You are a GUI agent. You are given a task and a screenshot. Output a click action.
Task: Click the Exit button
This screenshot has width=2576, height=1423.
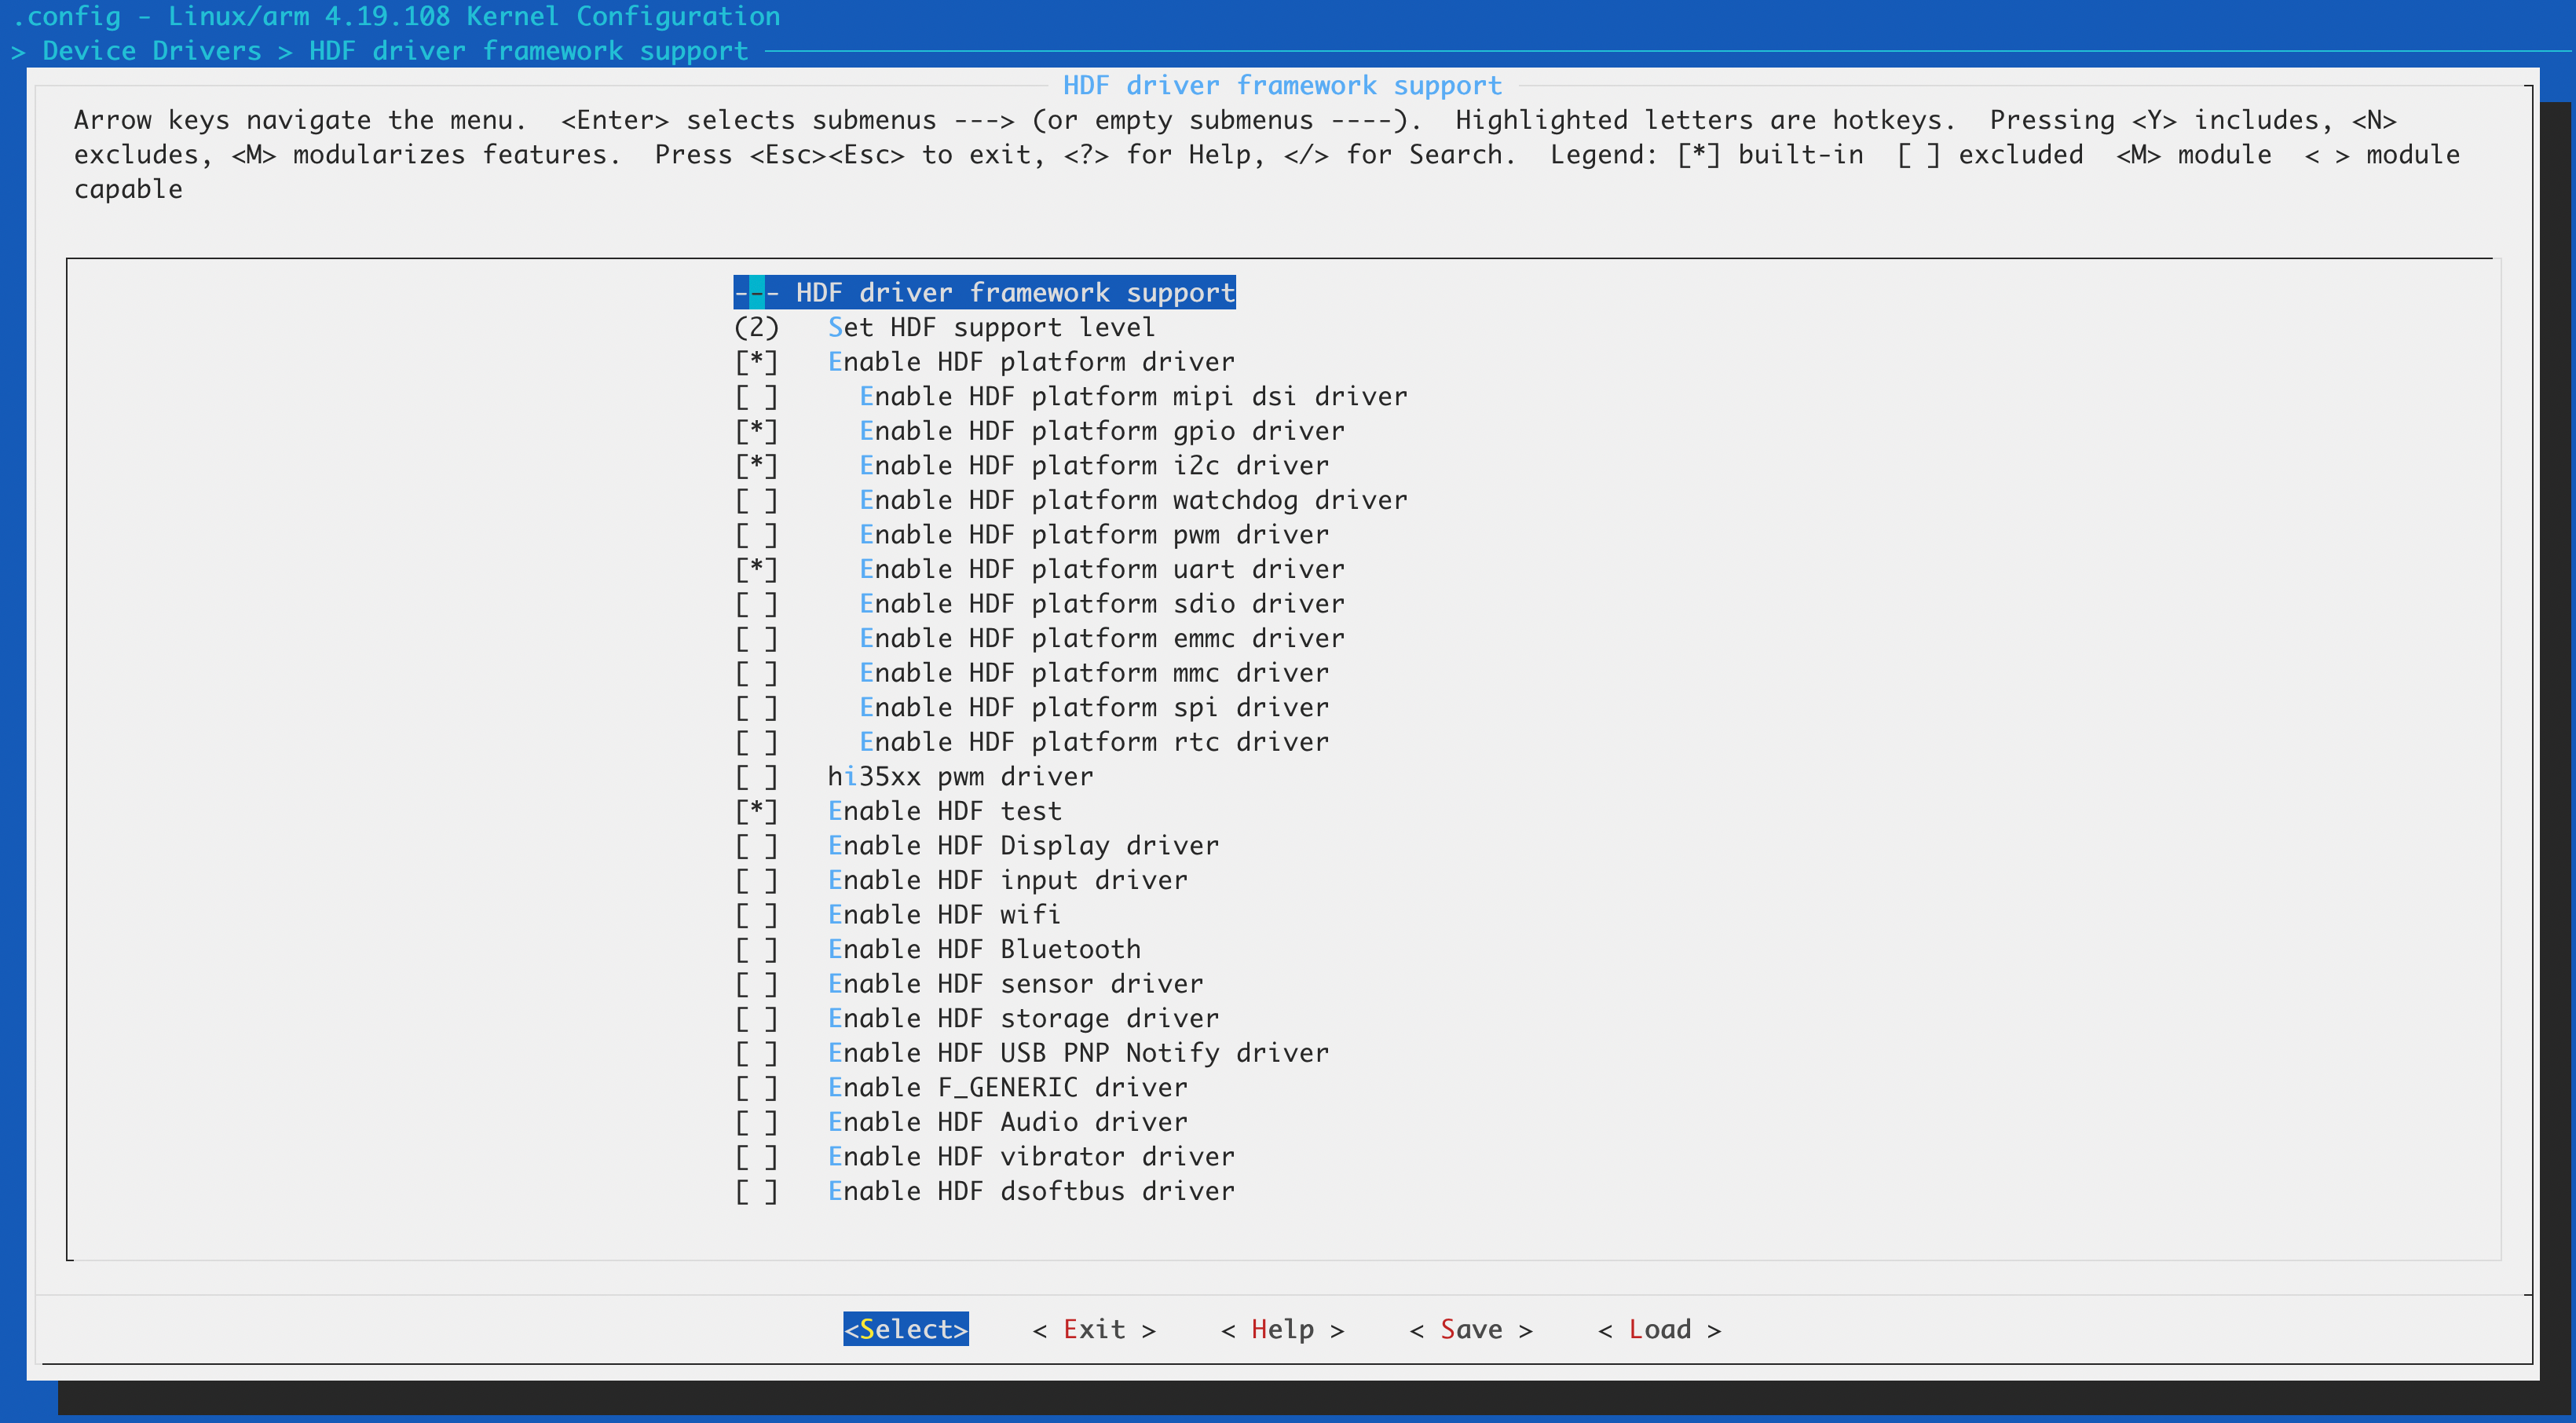[1094, 1329]
